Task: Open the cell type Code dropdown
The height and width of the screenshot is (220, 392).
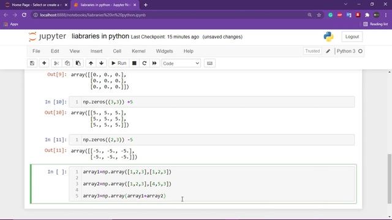Action: pyautogui.click(x=181, y=64)
